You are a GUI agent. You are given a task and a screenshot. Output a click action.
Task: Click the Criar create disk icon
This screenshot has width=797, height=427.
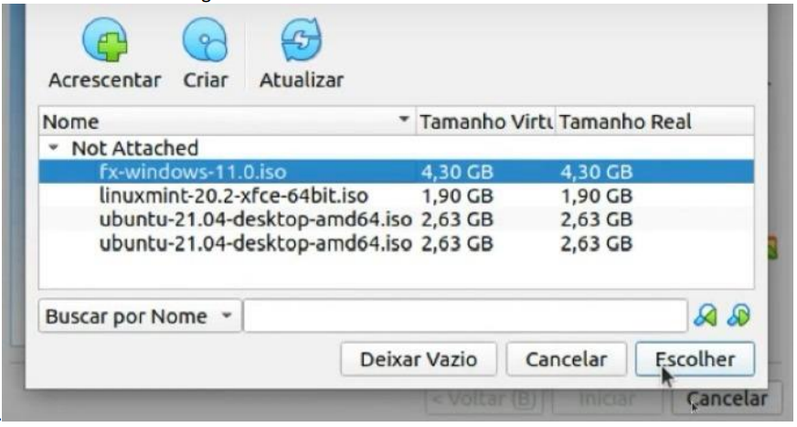click(x=205, y=40)
